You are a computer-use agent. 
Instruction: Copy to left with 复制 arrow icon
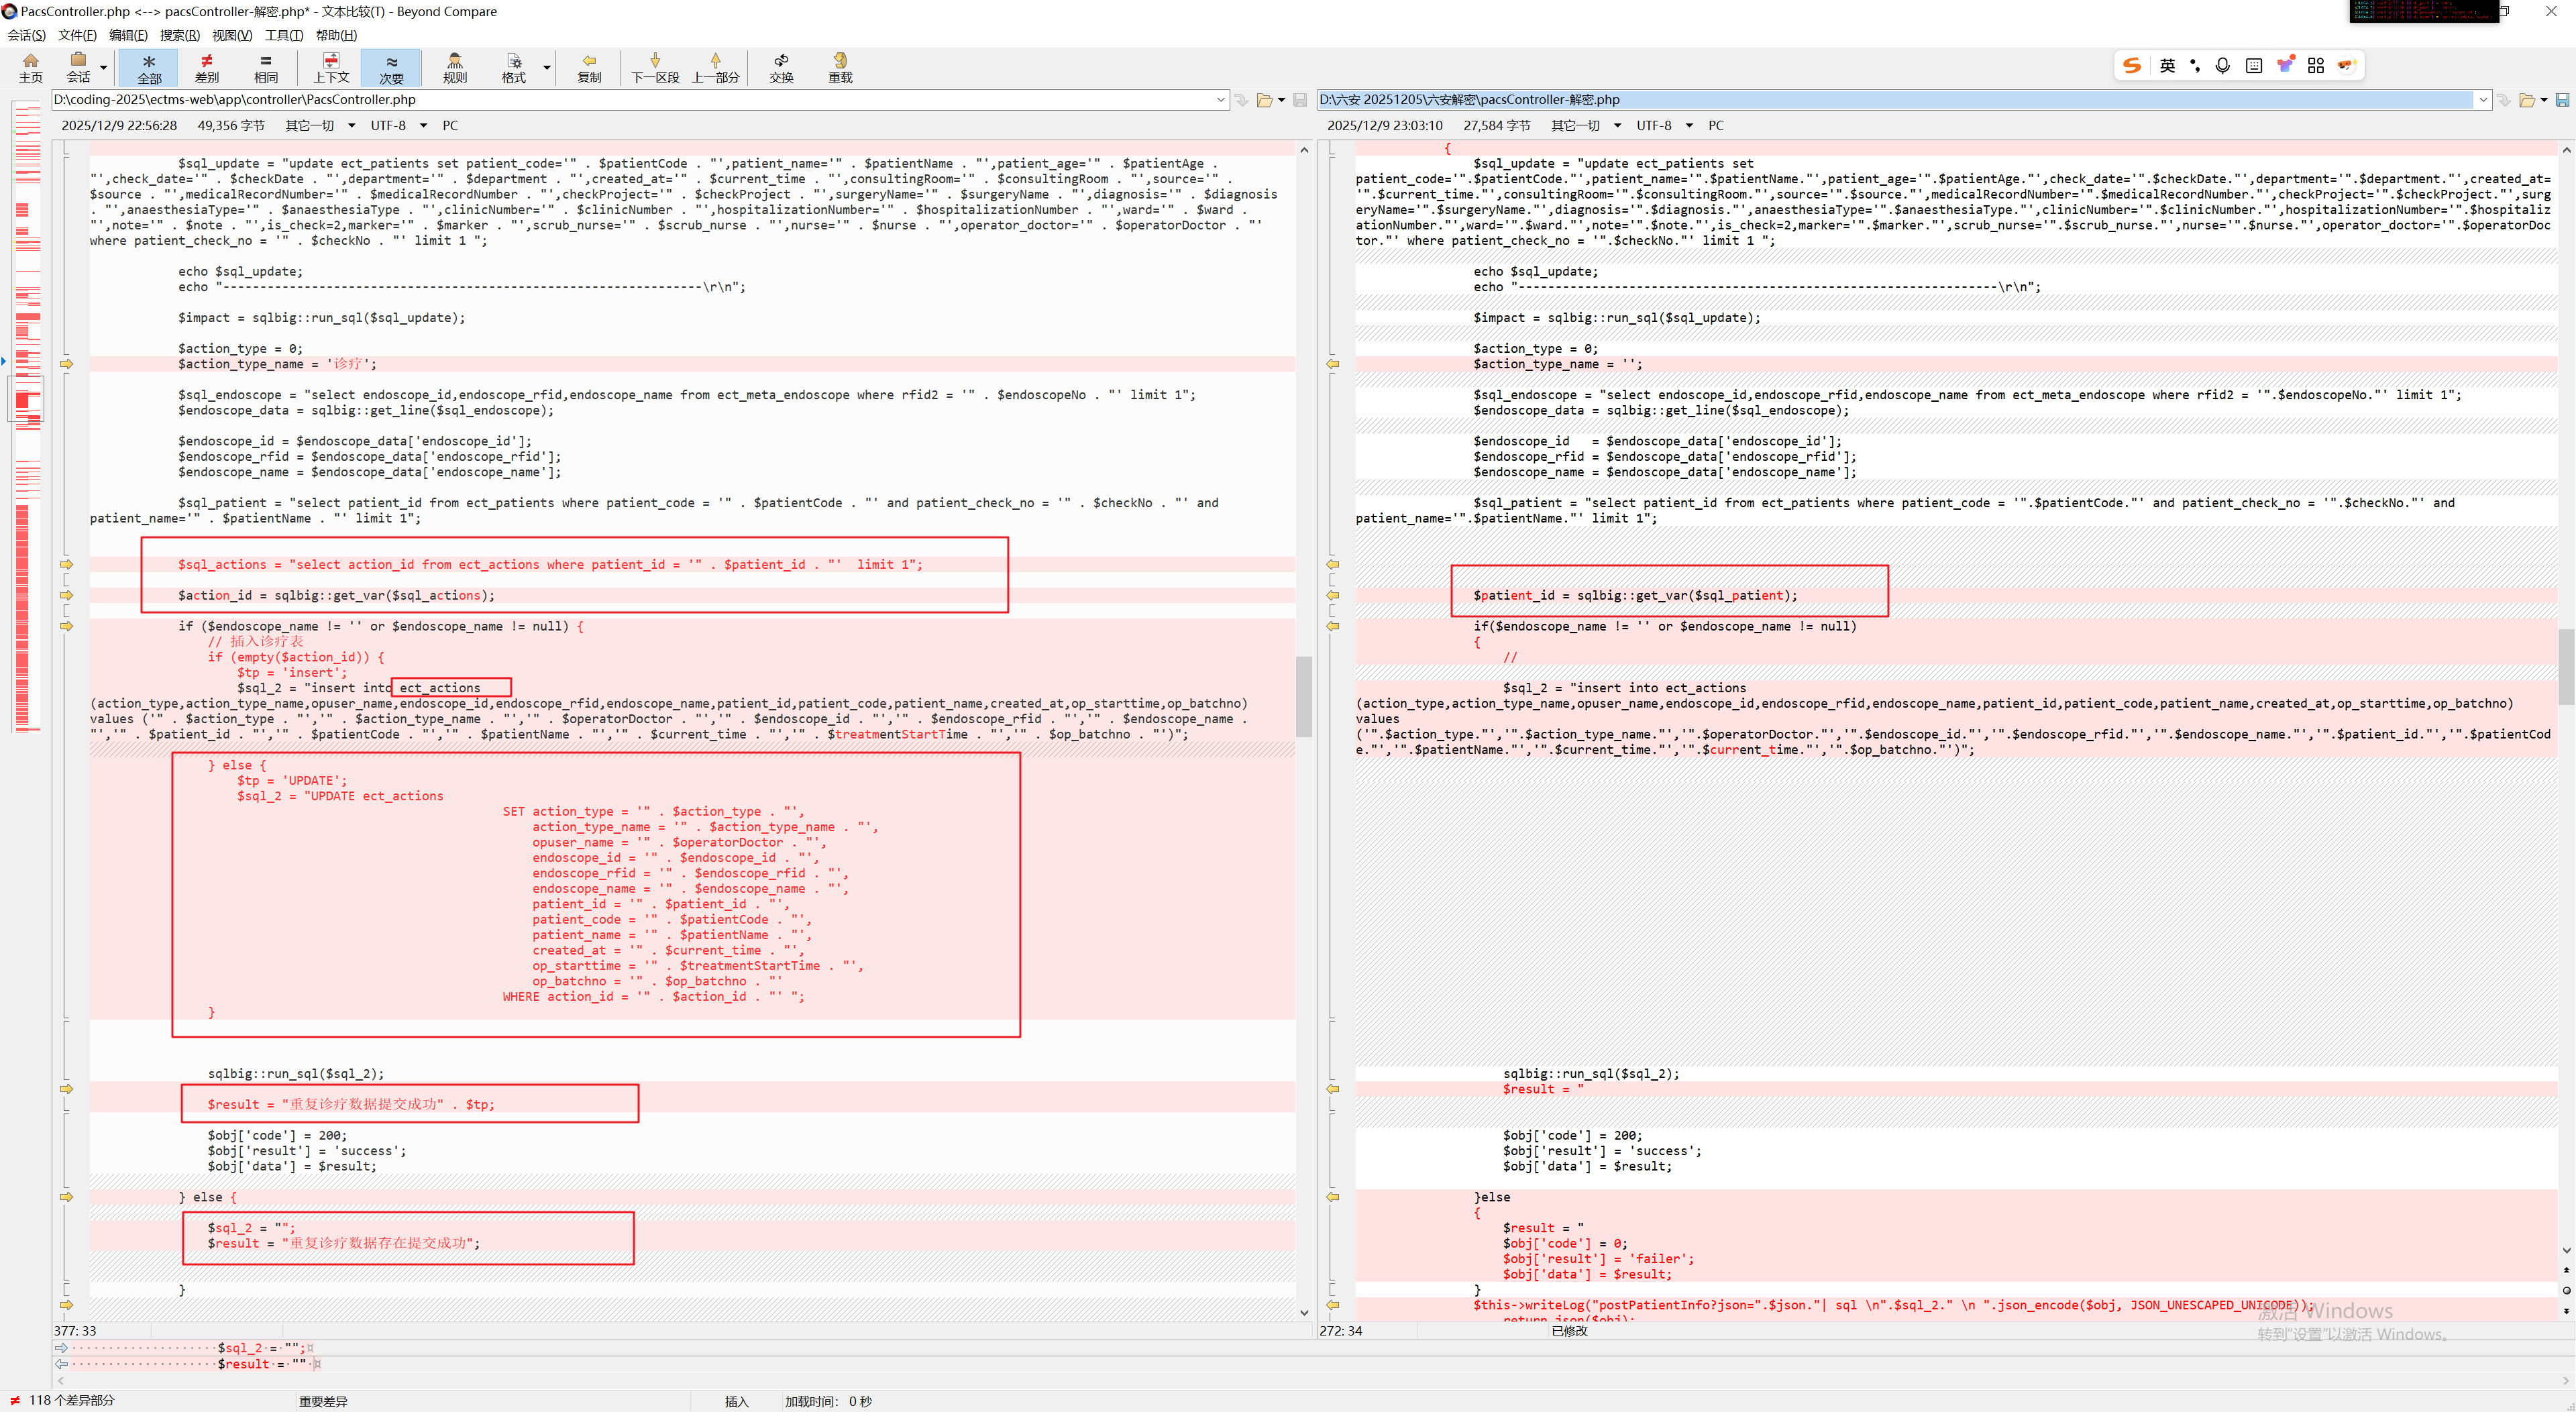coord(589,68)
